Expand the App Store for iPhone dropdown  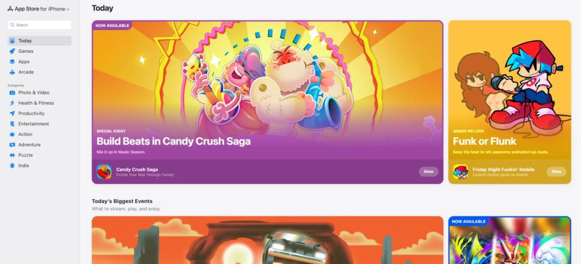click(x=39, y=9)
